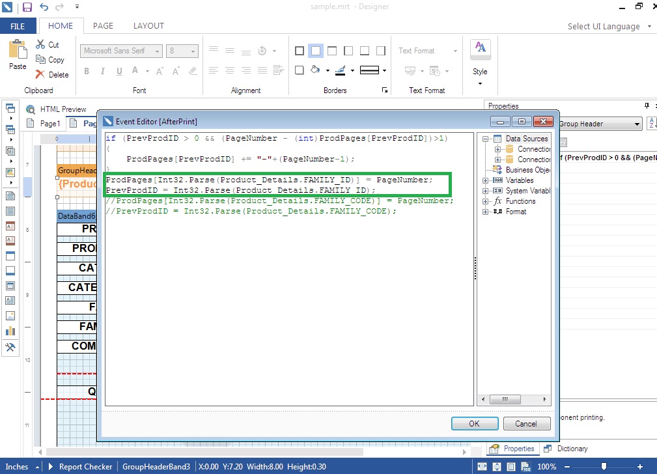Toggle the No borders button
The height and width of the screenshot is (474, 657).
click(316, 51)
